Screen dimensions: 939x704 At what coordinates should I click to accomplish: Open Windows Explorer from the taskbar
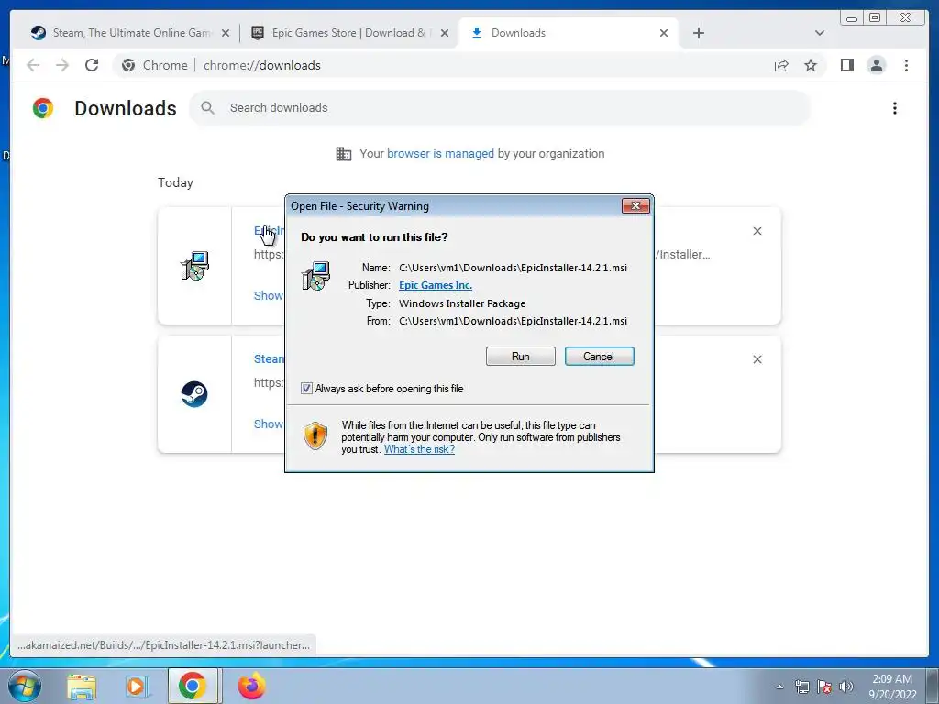(82, 687)
